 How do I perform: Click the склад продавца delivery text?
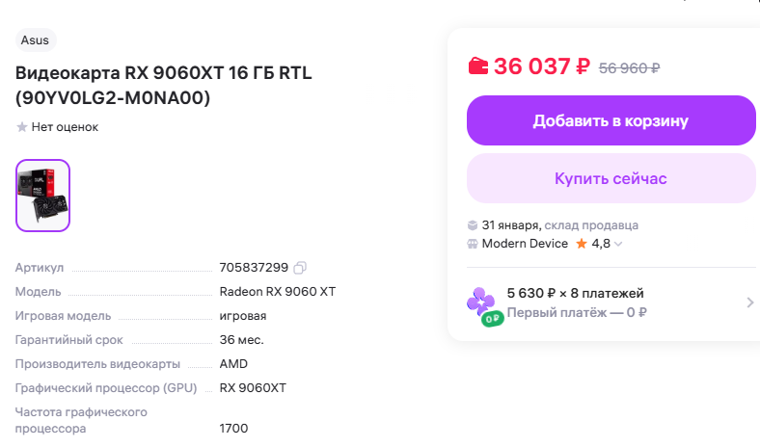click(591, 225)
